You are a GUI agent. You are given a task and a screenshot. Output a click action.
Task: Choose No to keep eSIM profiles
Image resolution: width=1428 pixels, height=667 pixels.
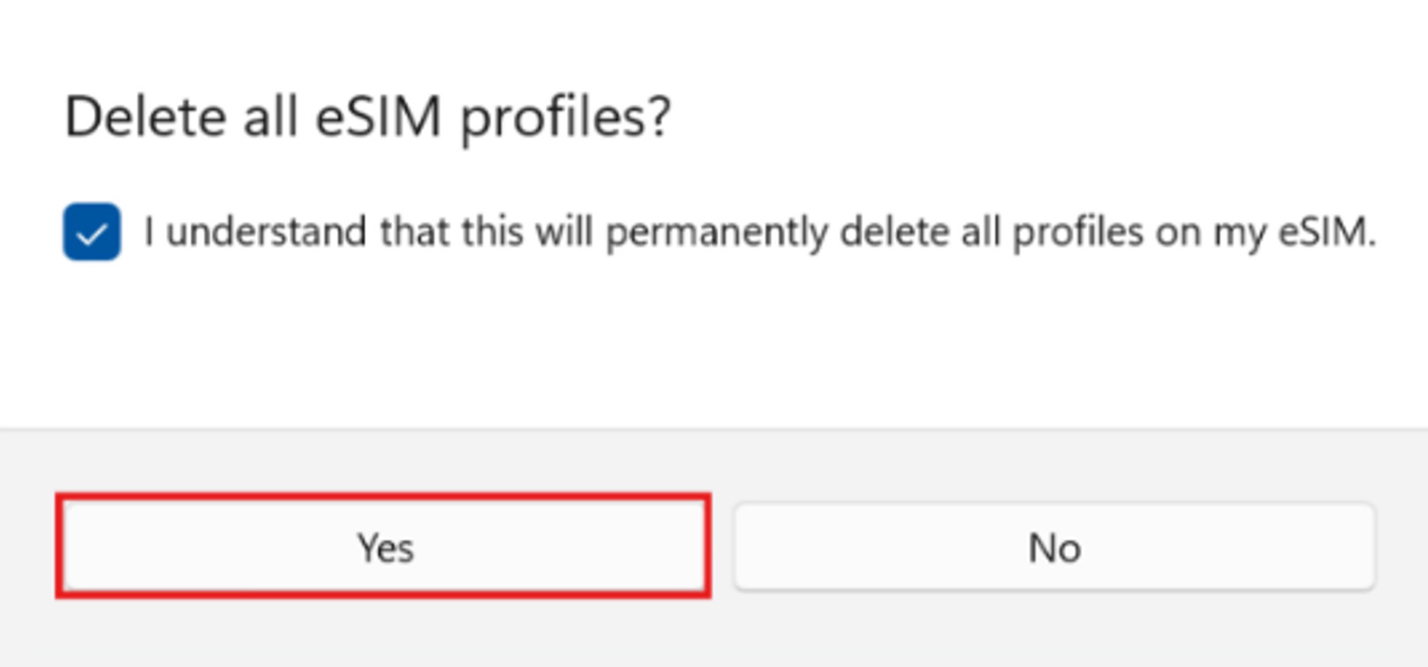point(1054,546)
